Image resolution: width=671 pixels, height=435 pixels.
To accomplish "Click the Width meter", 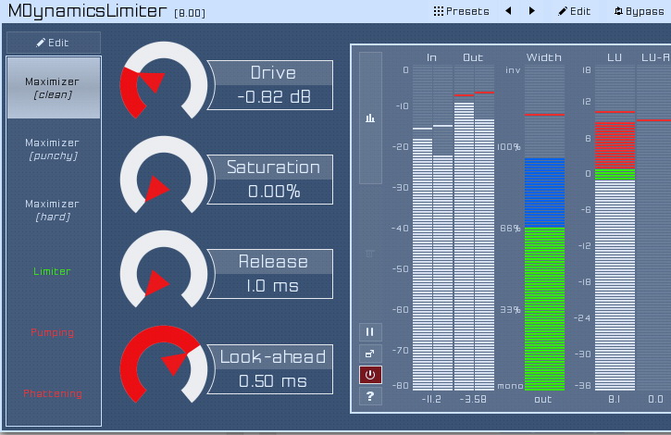I will coord(544,228).
